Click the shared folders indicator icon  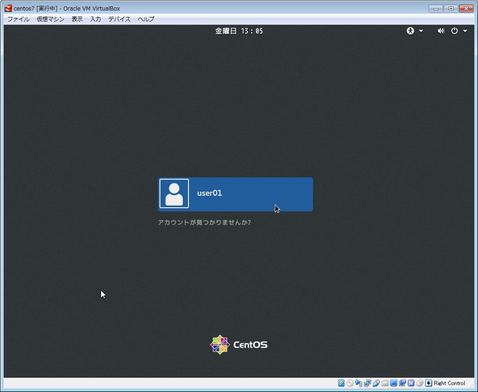pos(385,383)
